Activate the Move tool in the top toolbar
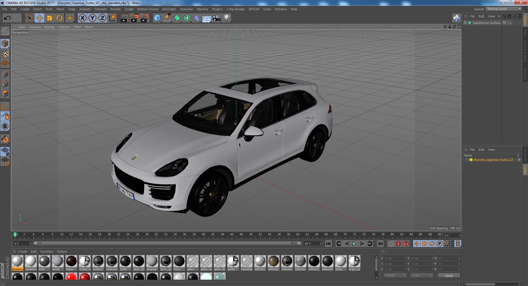This screenshot has height=286, width=528. 39,18
